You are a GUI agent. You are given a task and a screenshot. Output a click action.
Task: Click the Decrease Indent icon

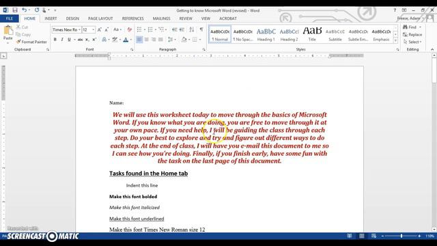point(175,29)
